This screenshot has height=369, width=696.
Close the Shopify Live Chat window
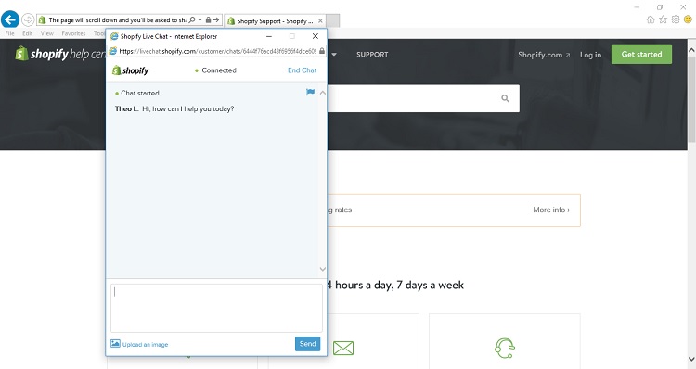(x=316, y=36)
